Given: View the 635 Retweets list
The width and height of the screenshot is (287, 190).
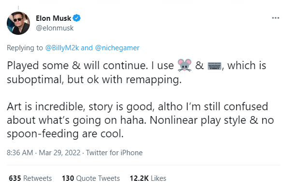Looking at the screenshot, I should click(x=30, y=178).
